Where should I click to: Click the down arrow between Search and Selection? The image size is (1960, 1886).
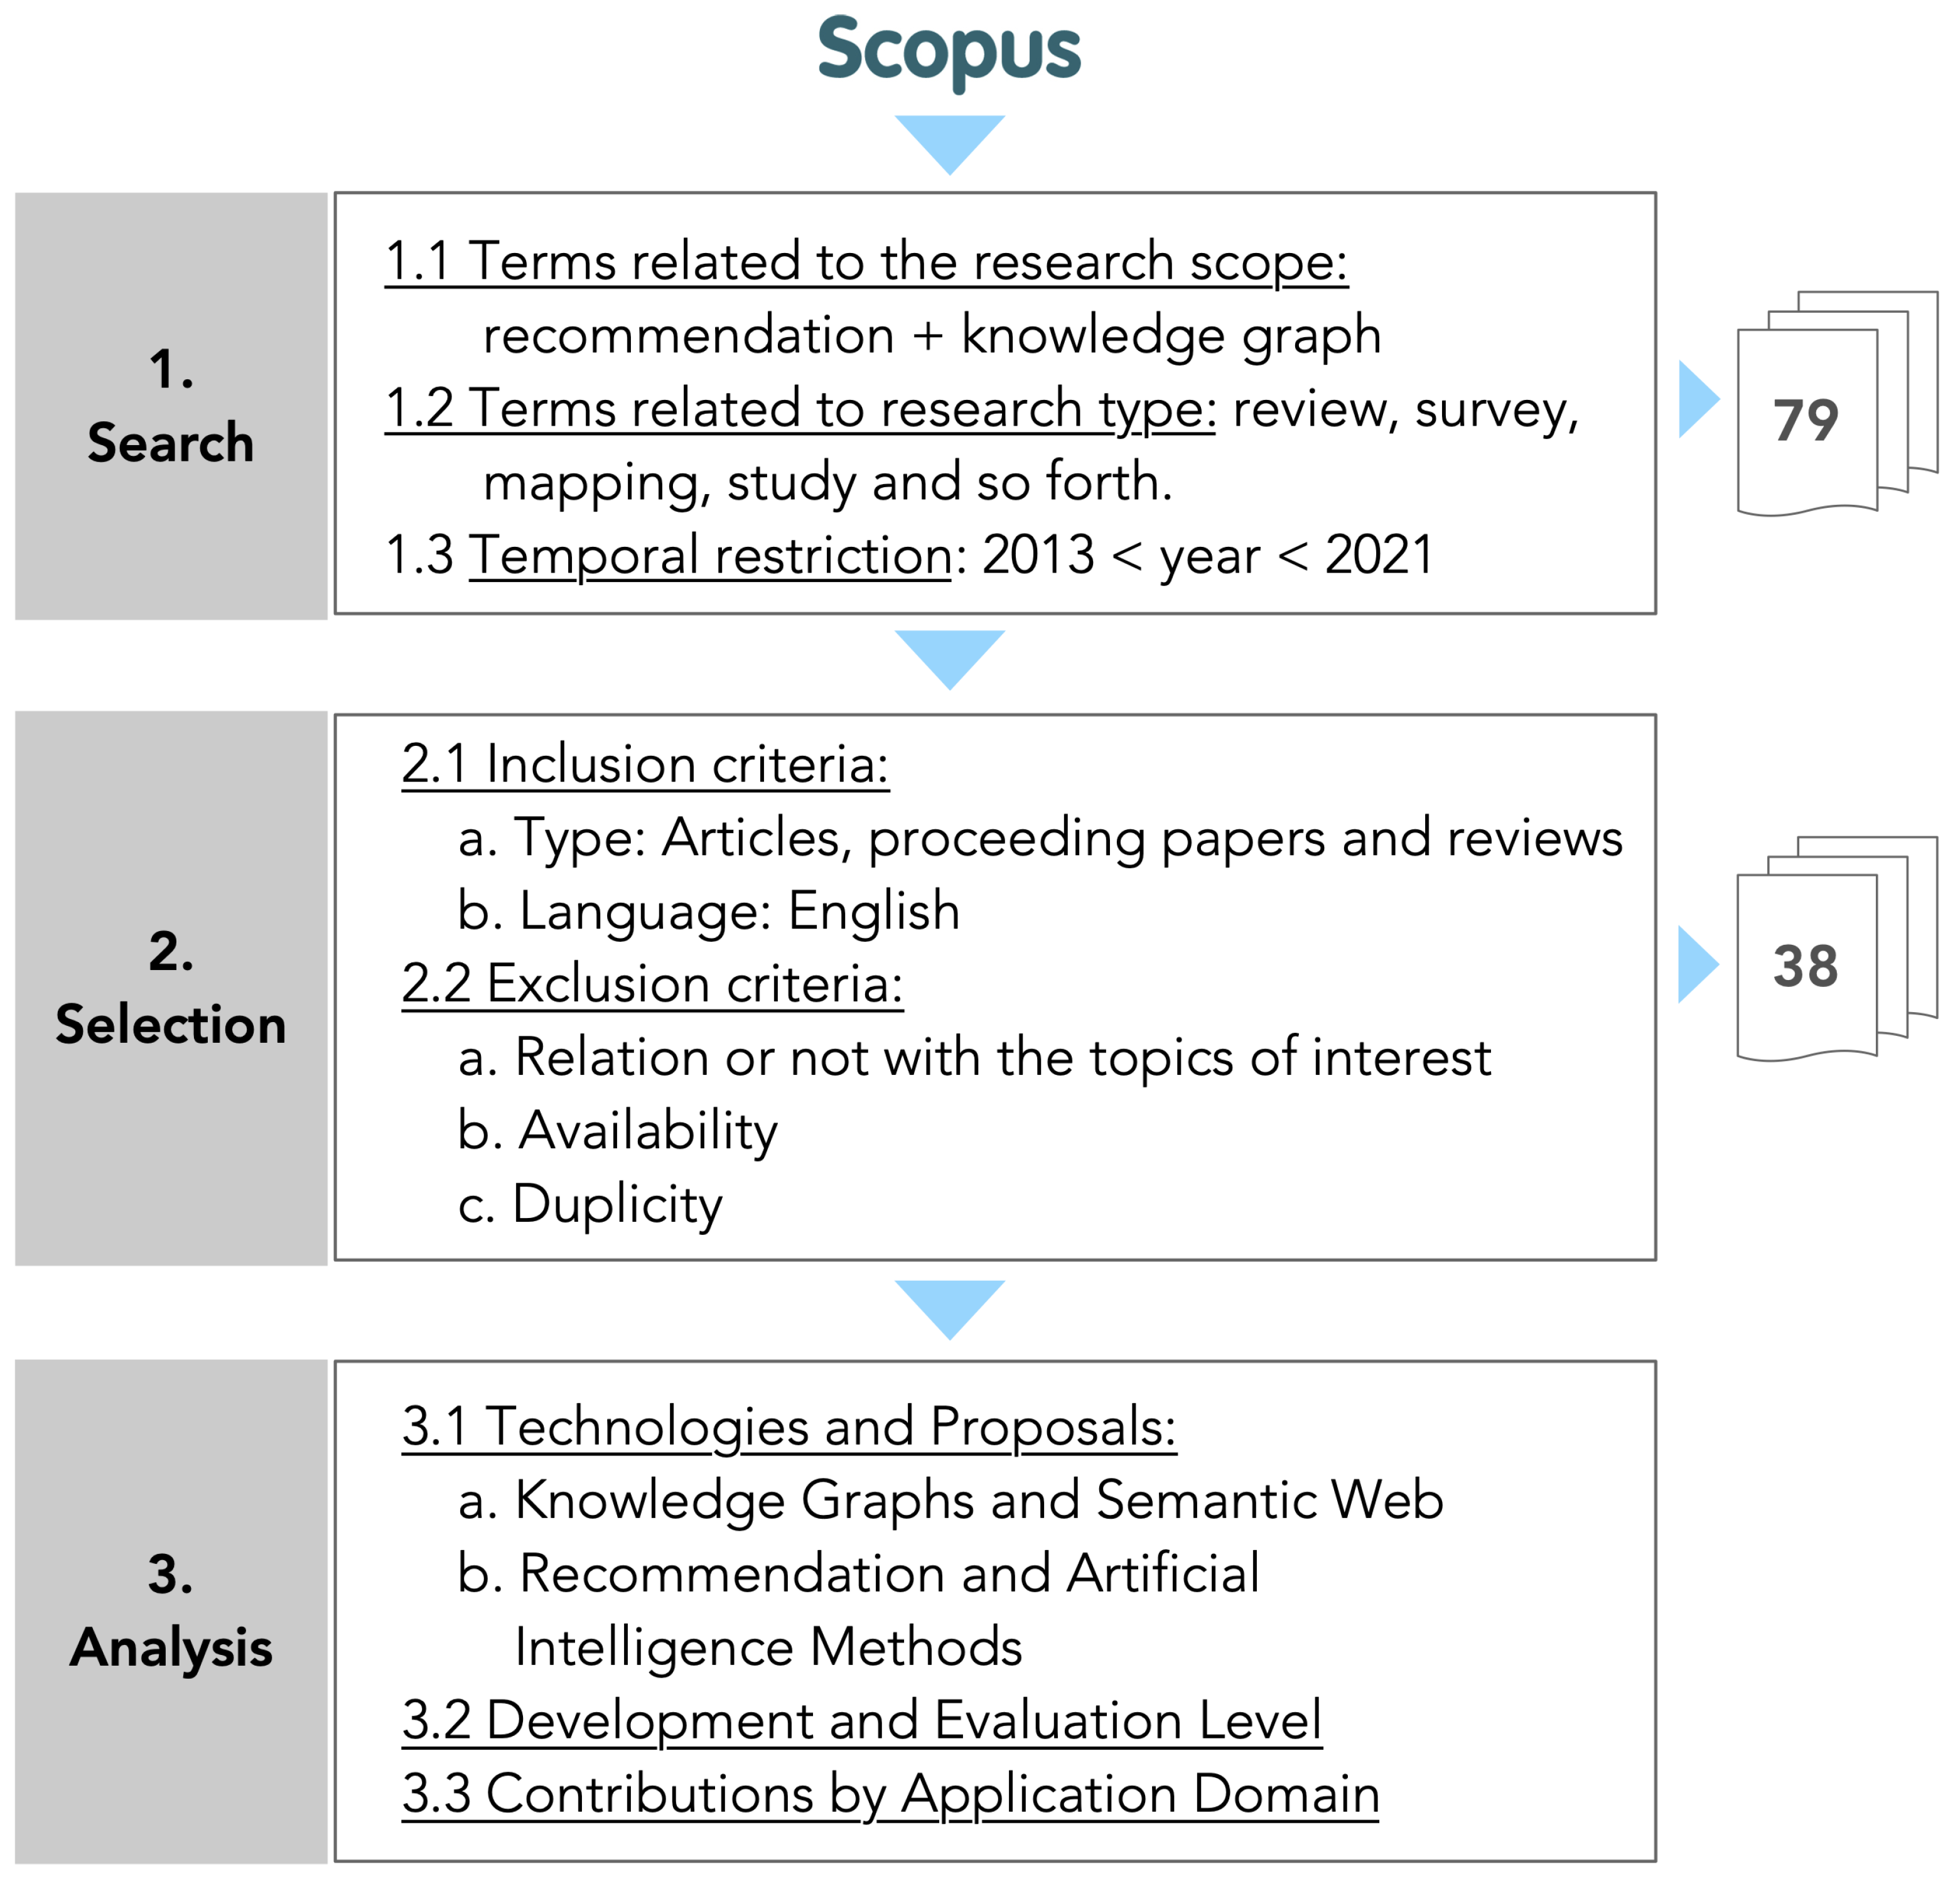point(949,660)
